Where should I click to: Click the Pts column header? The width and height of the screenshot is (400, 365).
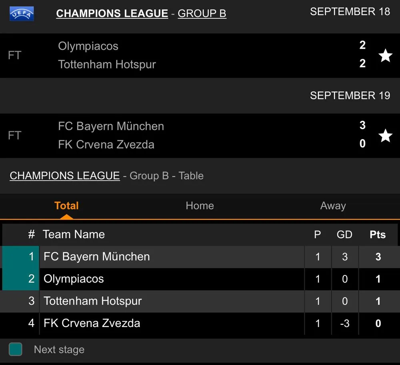tap(378, 235)
